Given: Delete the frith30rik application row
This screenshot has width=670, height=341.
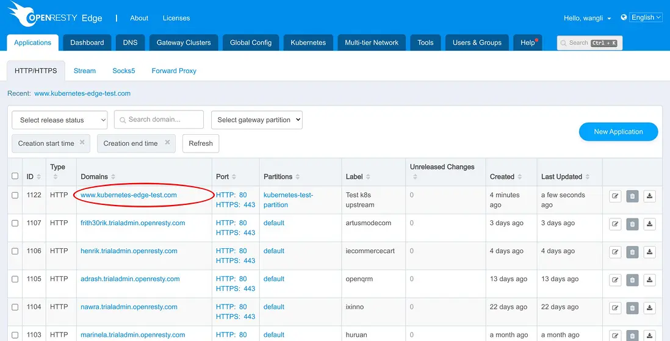Looking at the screenshot, I should [x=632, y=224].
